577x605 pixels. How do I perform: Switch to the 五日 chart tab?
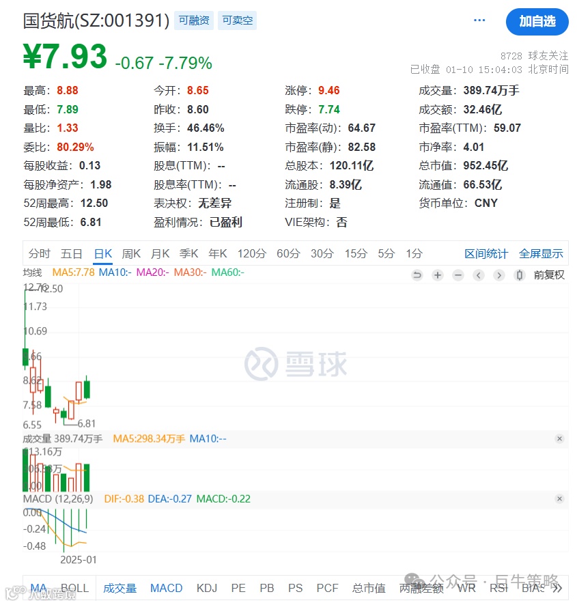pos(72,253)
